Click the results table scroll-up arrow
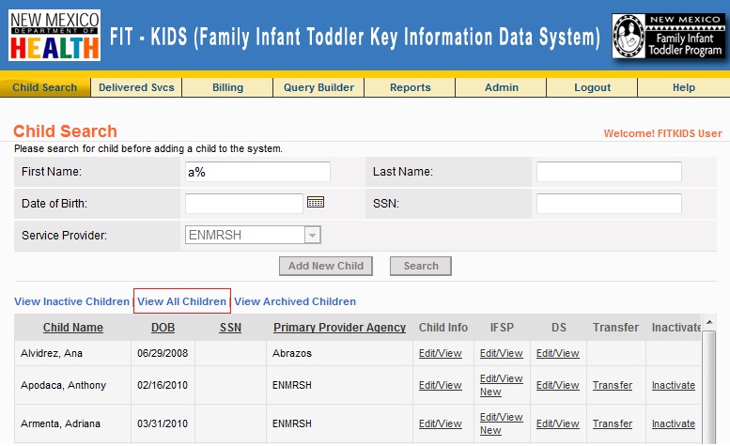 (x=709, y=322)
